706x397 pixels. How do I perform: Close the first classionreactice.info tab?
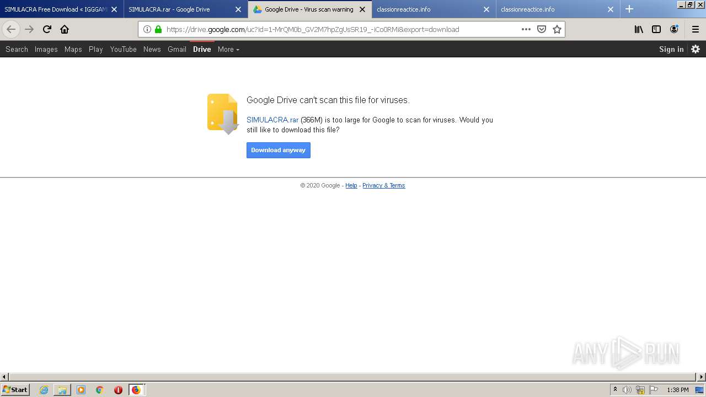pos(486,9)
